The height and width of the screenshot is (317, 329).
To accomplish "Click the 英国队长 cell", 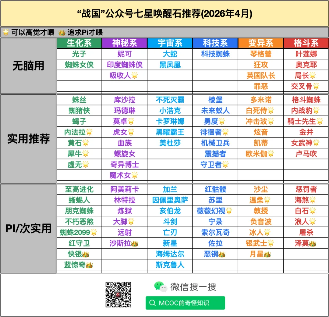I will 260,75.
